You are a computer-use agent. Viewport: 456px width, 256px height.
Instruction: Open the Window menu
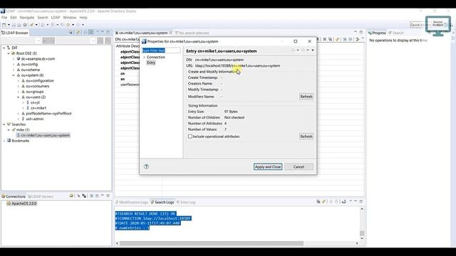(x=70, y=17)
